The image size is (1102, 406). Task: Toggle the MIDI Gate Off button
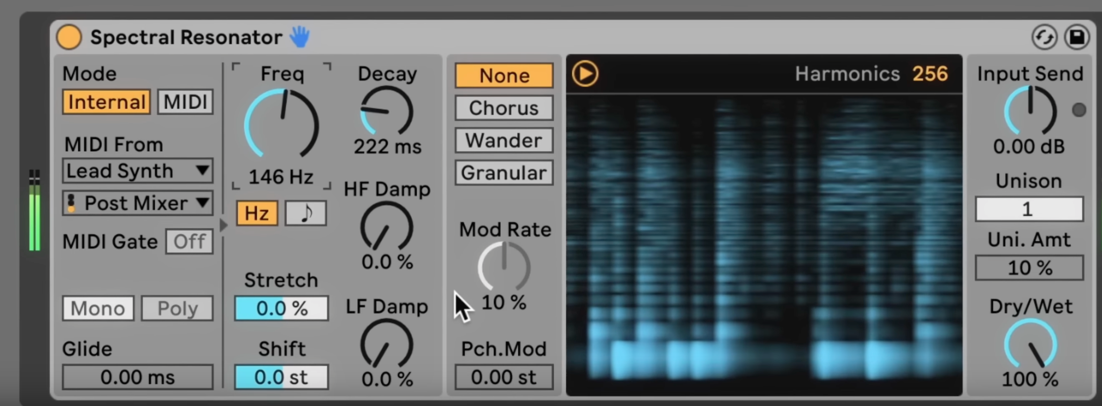189,241
